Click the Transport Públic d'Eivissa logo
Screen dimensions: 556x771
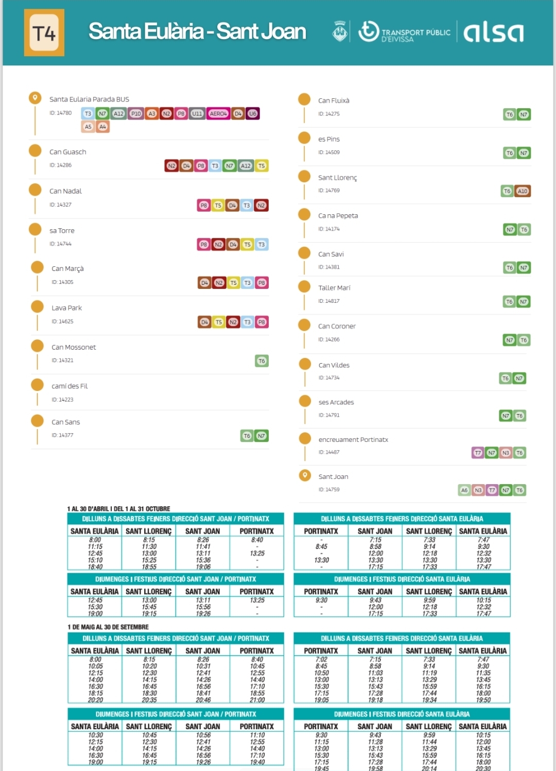pyautogui.click(x=404, y=32)
